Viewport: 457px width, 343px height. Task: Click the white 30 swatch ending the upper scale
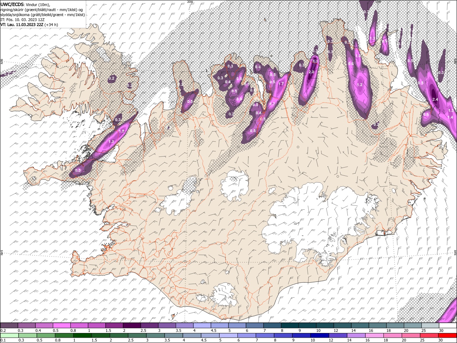tap(448, 325)
